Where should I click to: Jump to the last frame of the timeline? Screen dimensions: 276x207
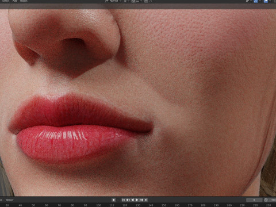point(146,200)
